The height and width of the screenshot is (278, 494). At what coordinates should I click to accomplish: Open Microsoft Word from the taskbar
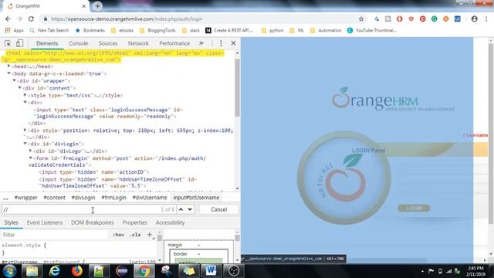[x=211, y=271]
